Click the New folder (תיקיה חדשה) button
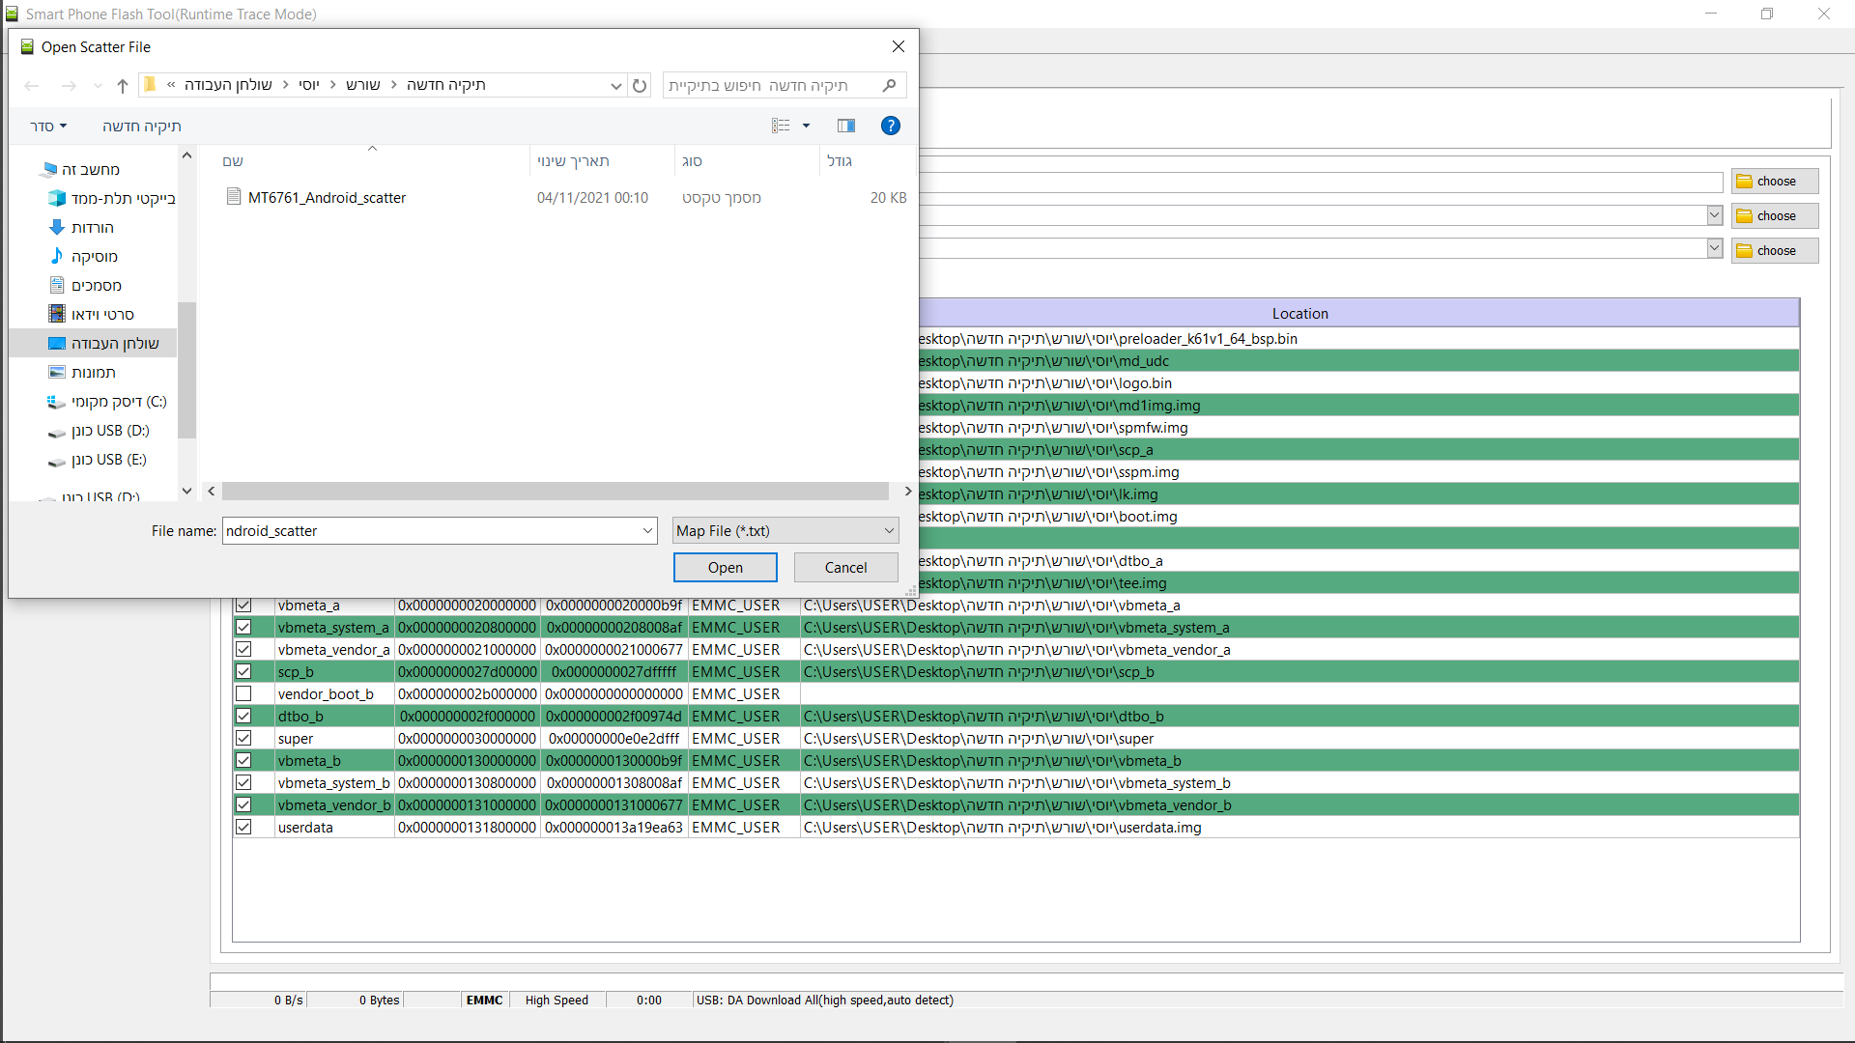 (x=142, y=127)
